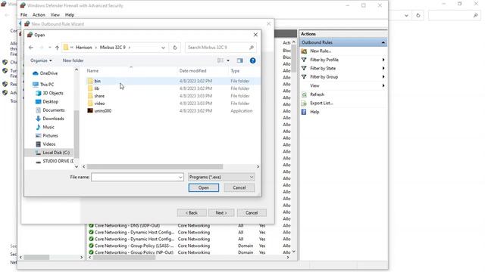Screen dimensions: 485x272
Task: Open Downloads in the navigation pane
Action: pos(53,119)
